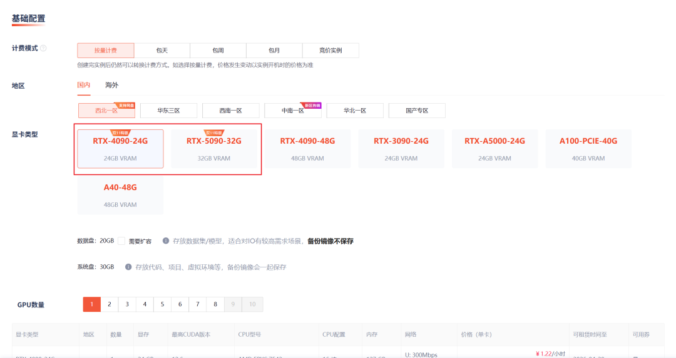Set GPU数量 to 8
The width and height of the screenshot is (676, 358).
[x=215, y=304]
